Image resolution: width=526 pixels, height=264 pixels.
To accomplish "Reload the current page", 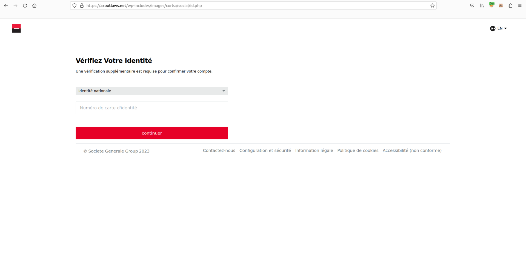I will tap(25, 5).
